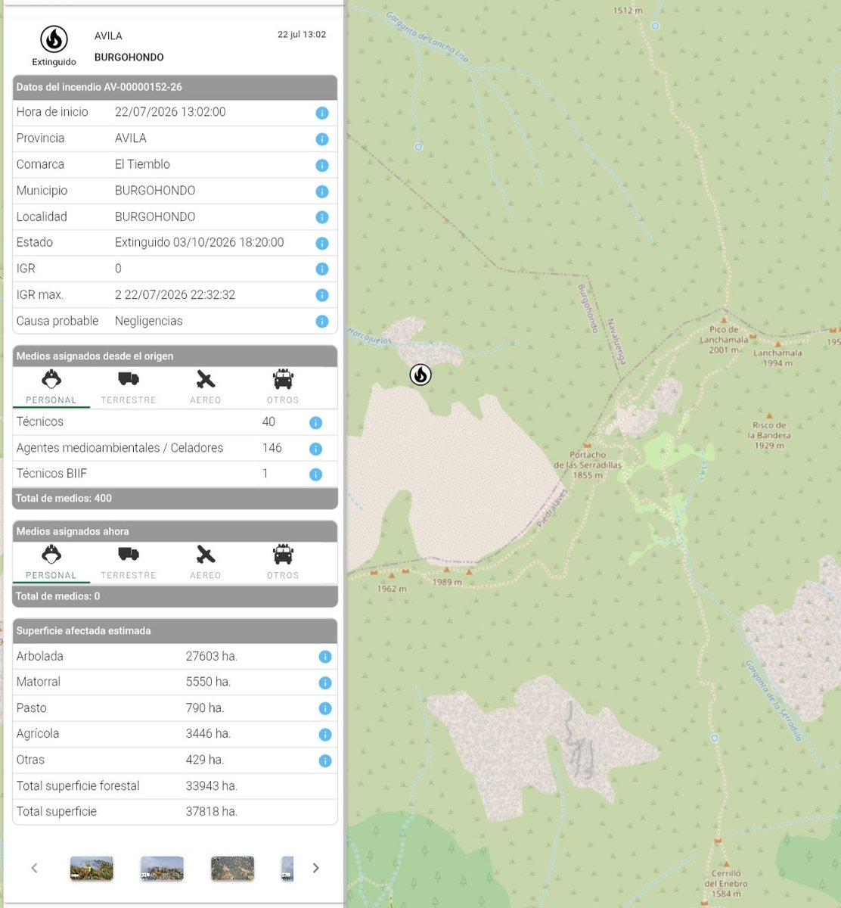Open info icon for Comarca El Tiemblo
Image resolution: width=841 pixels, height=908 pixels.
pos(321,165)
